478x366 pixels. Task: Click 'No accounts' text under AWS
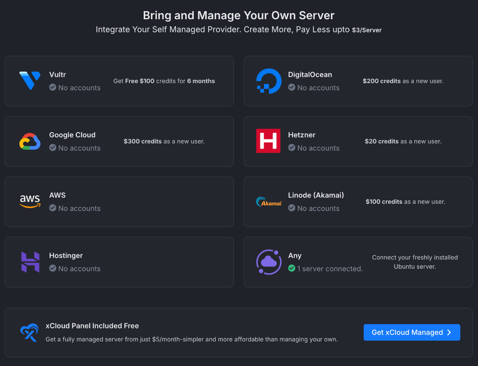pyautogui.click(x=79, y=208)
